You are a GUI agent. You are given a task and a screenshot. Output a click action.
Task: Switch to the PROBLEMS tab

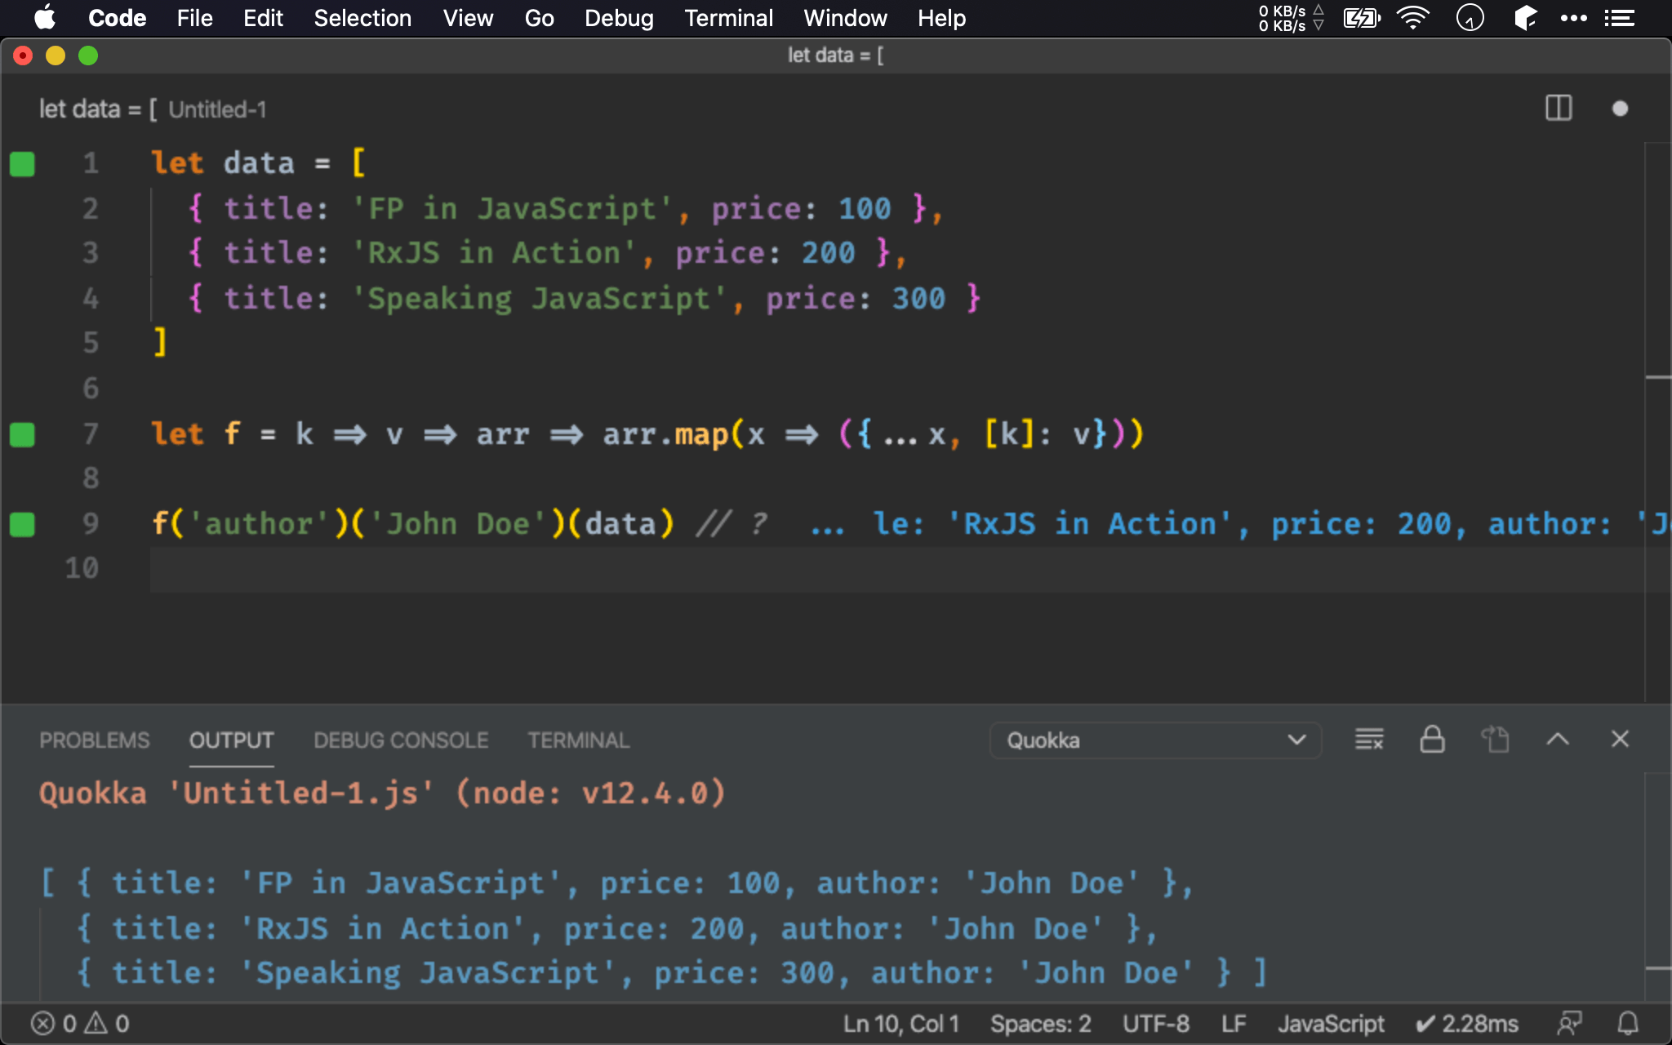point(95,740)
